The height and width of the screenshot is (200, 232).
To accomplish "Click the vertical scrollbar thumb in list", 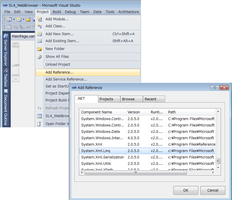I will (218, 161).
